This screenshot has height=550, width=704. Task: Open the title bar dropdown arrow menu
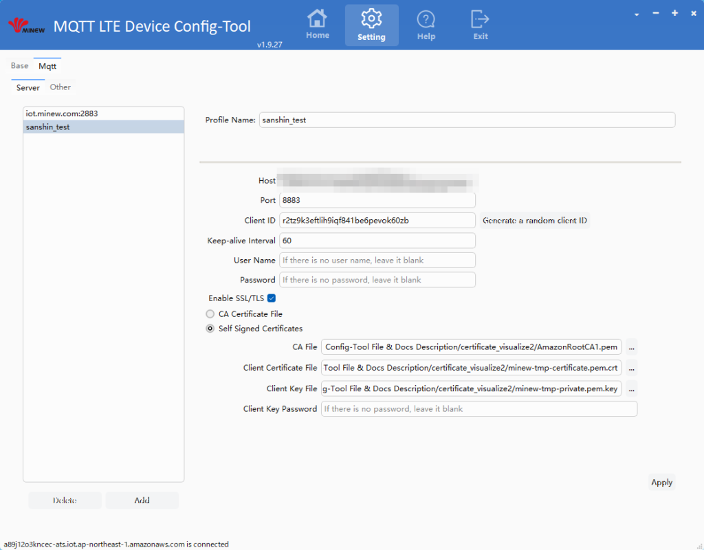coord(637,14)
